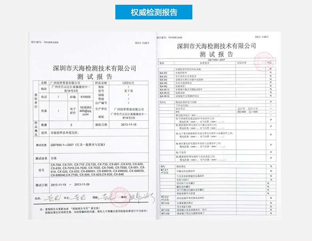The width and height of the screenshot is (312, 241).
Task: Click 深圳市天海检测技术有限公司 title on left page
Action: tap(94, 68)
